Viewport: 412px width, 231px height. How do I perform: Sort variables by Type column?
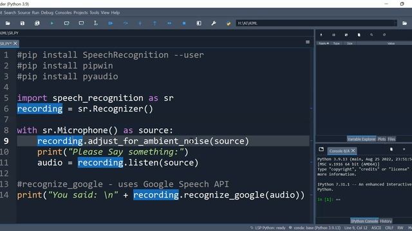click(x=337, y=43)
